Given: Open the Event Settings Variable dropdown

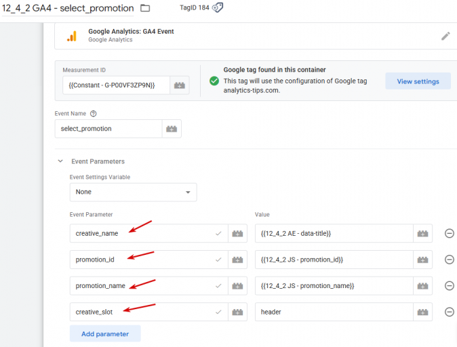Looking at the screenshot, I should click(x=133, y=192).
